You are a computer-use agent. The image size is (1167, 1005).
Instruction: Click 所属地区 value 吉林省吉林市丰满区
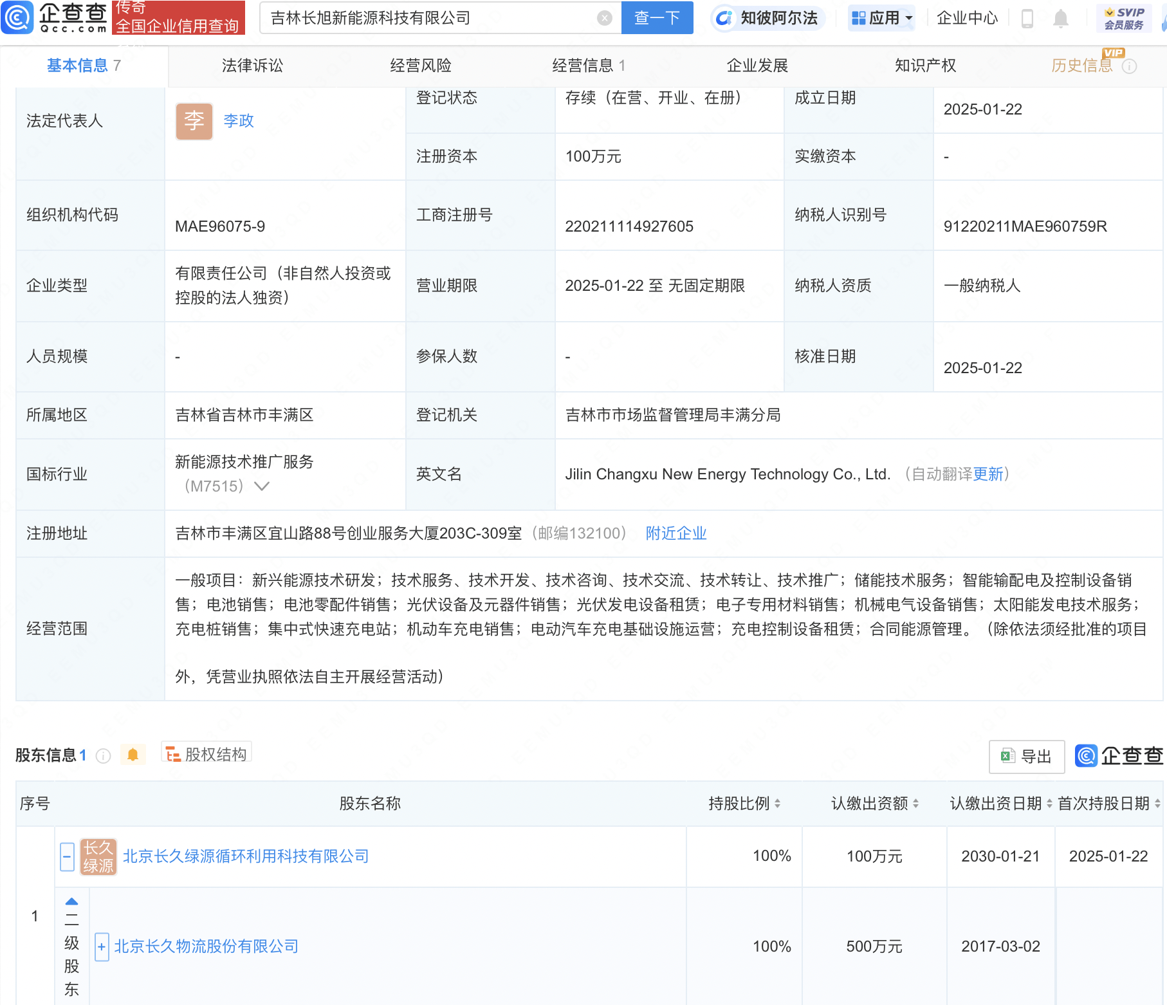[244, 415]
